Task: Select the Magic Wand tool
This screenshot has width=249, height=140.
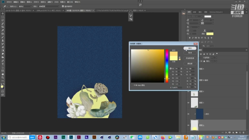Action: point(3,24)
